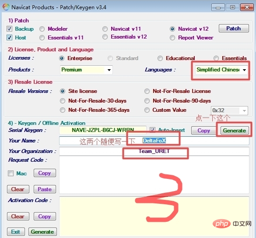Toggle the Host checkbox
This screenshot has height=238, width=256.
(9, 37)
